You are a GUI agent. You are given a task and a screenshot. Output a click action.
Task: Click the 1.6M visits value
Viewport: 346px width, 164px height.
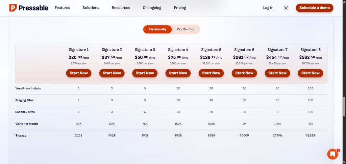[x=277, y=124]
